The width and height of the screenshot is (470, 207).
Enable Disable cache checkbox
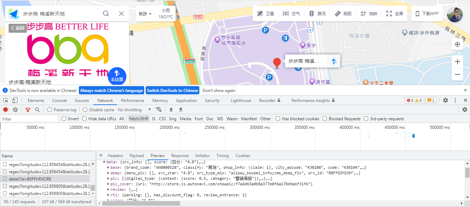[x=85, y=110]
